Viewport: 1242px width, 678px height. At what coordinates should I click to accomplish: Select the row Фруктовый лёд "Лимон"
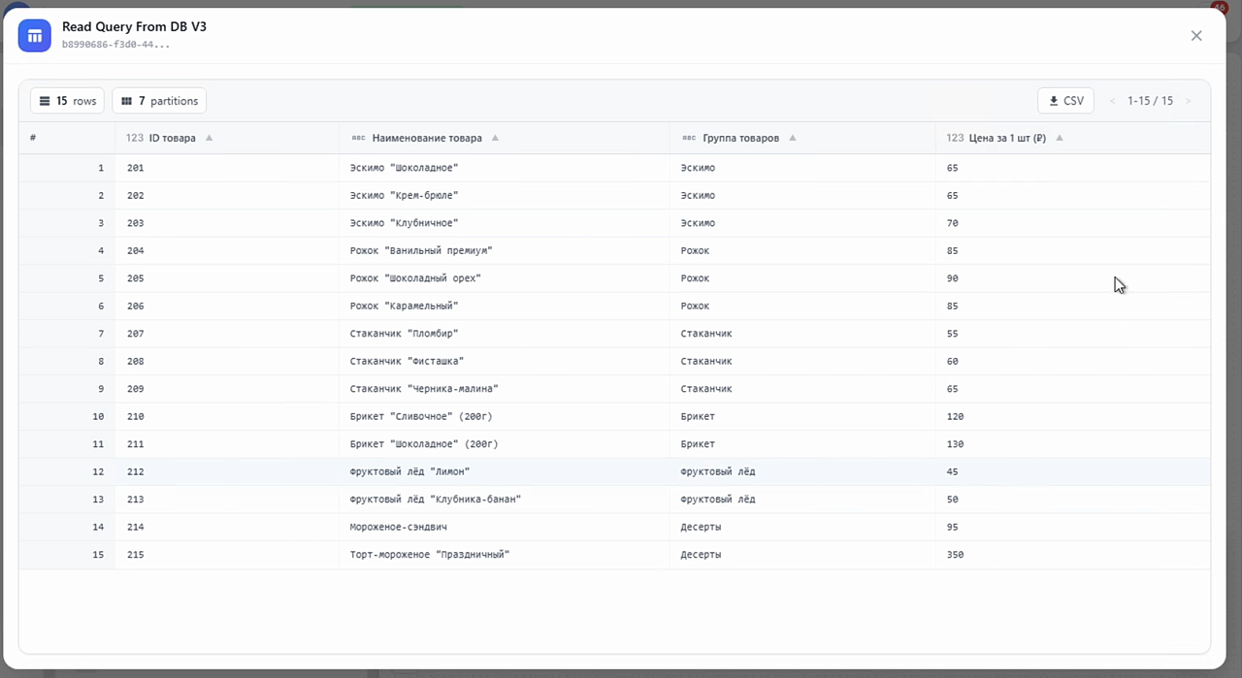(x=614, y=471)
